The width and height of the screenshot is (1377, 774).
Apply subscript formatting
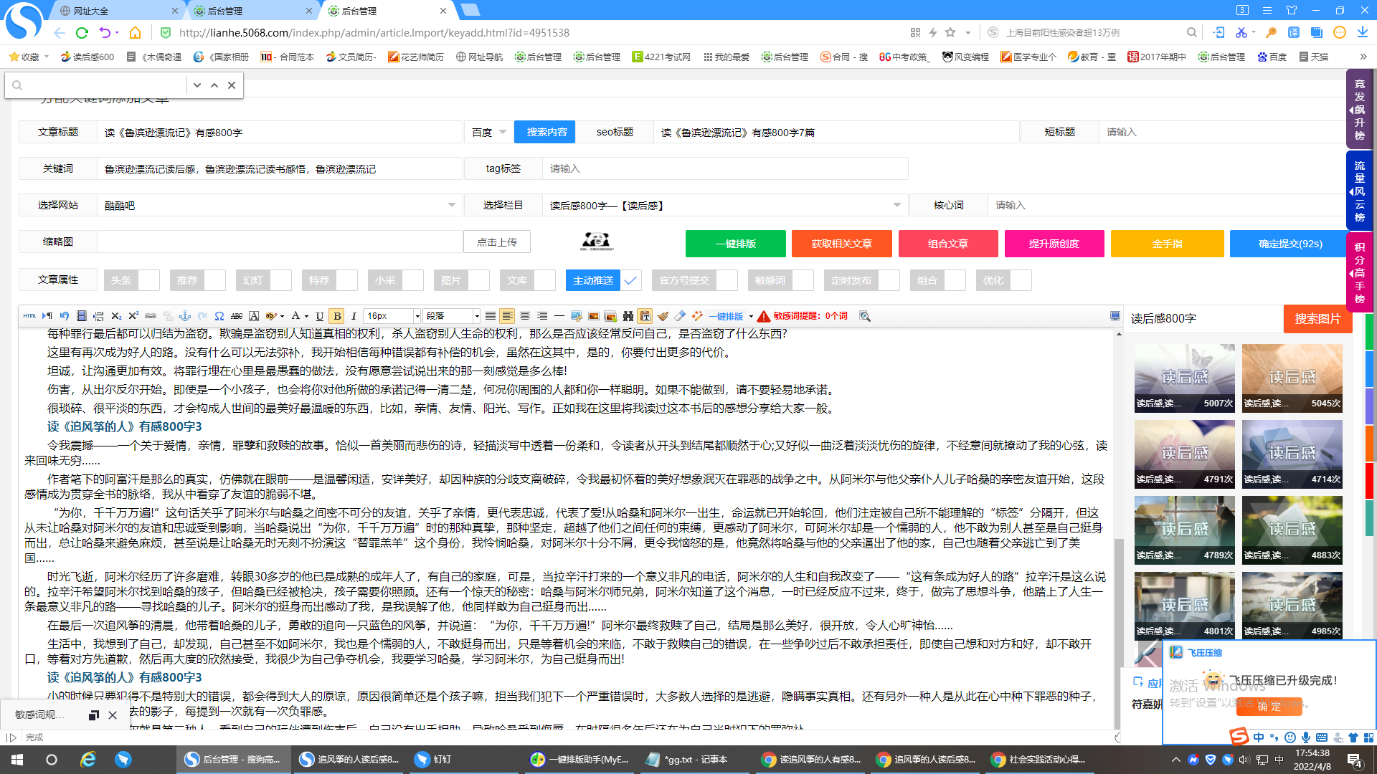click(116, 316)
